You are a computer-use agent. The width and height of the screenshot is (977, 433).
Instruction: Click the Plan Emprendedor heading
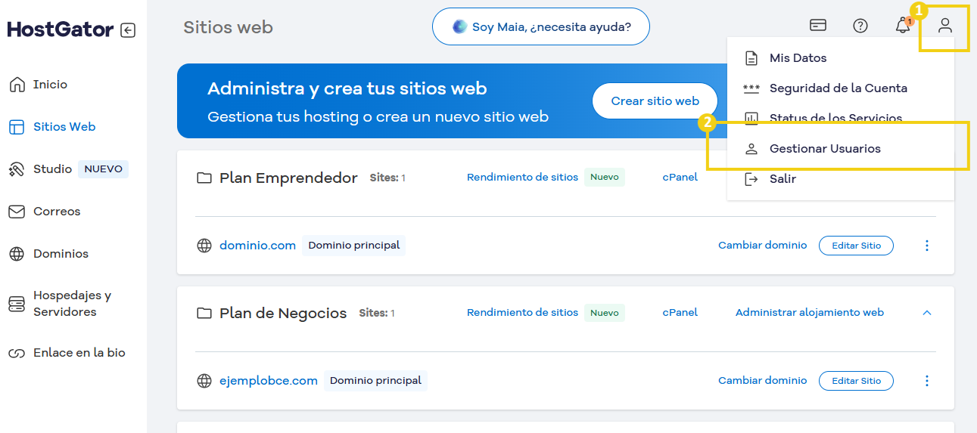(x=288, y=178)
